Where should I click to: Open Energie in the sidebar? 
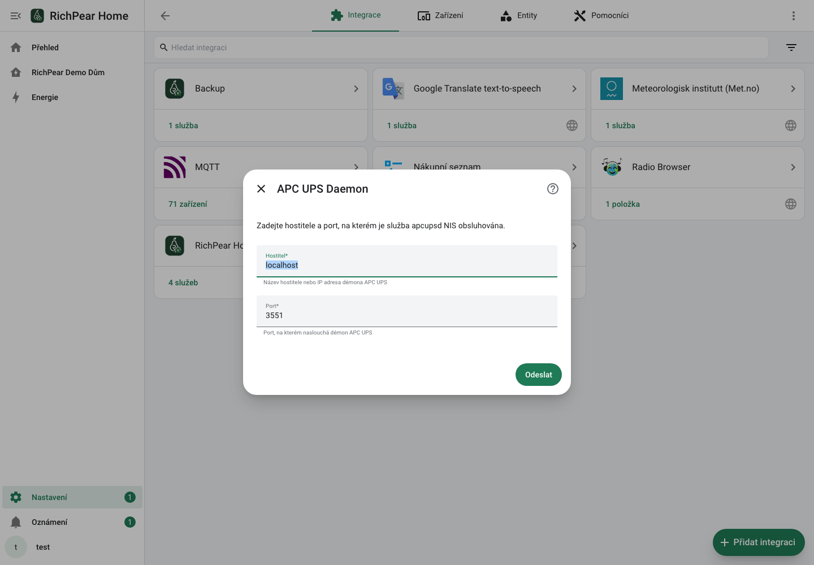click(72, 97)
